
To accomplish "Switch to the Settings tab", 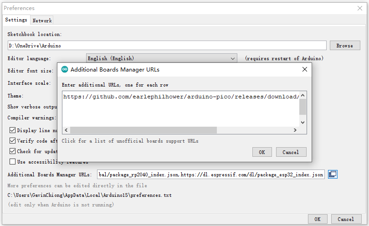I will (x=16, y=20).
